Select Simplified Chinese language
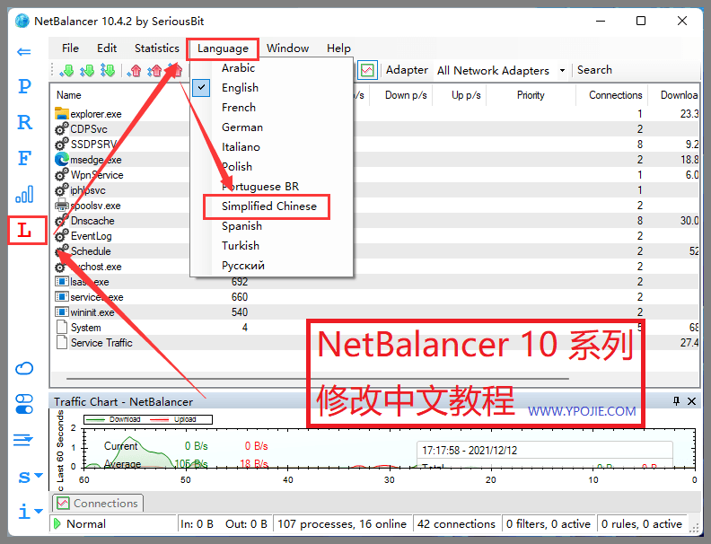This screenshot has width=711, height=544. [x=272, y=206]
